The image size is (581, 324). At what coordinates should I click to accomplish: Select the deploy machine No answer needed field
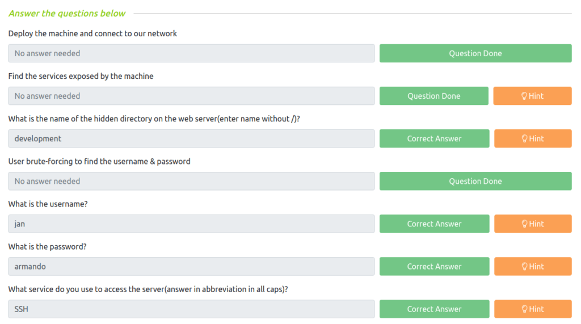pos(191,53)
